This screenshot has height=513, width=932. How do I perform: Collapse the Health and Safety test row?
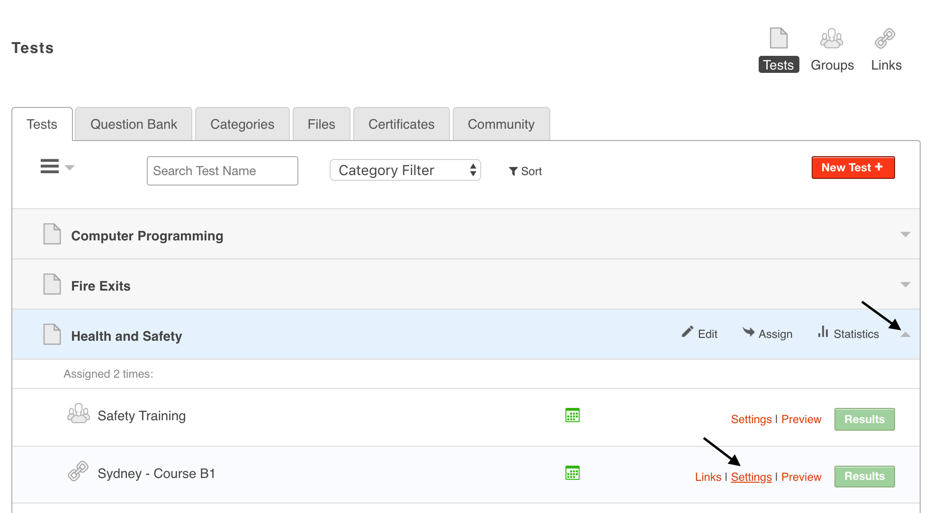pyautogui.click(x=905, y=335)
